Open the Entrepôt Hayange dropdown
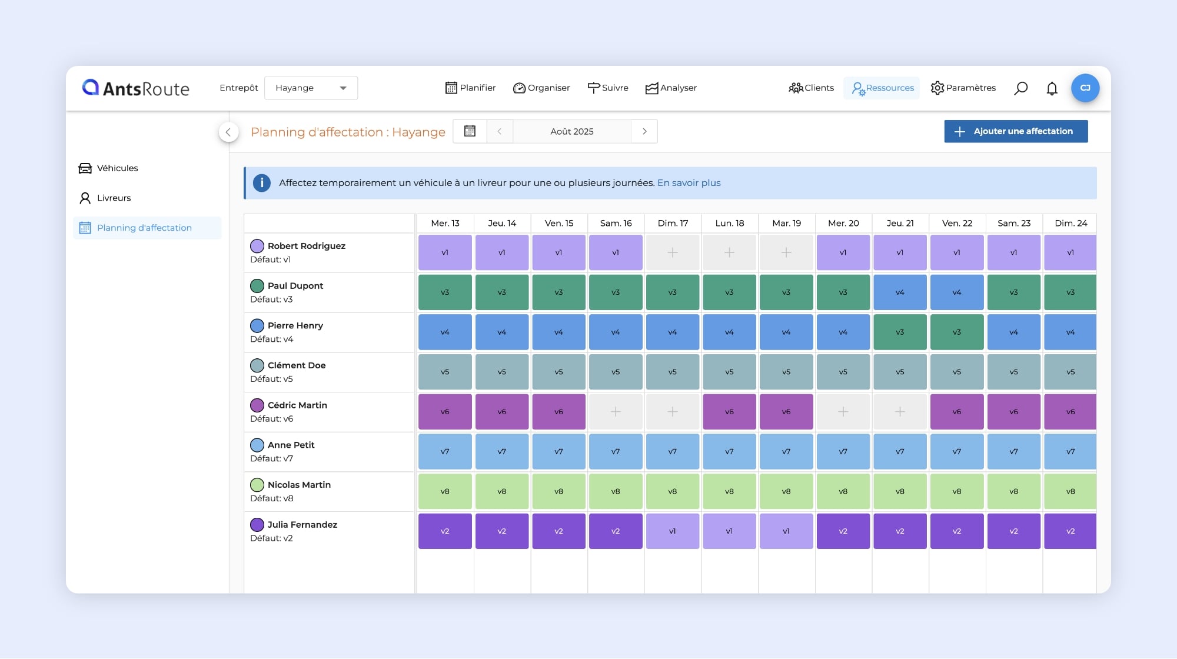Image resolution: width=1177 pixels, height=659 pixels. click(x=311, y=88)
